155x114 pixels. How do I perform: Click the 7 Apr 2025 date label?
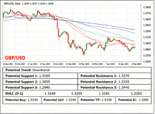pos(110,64)
